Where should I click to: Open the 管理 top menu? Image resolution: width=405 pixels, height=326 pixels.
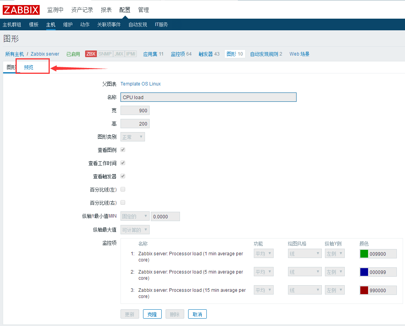coord(143,10)
